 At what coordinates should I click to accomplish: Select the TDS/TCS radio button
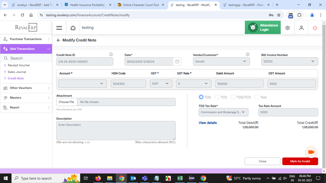tap(233, 97)
